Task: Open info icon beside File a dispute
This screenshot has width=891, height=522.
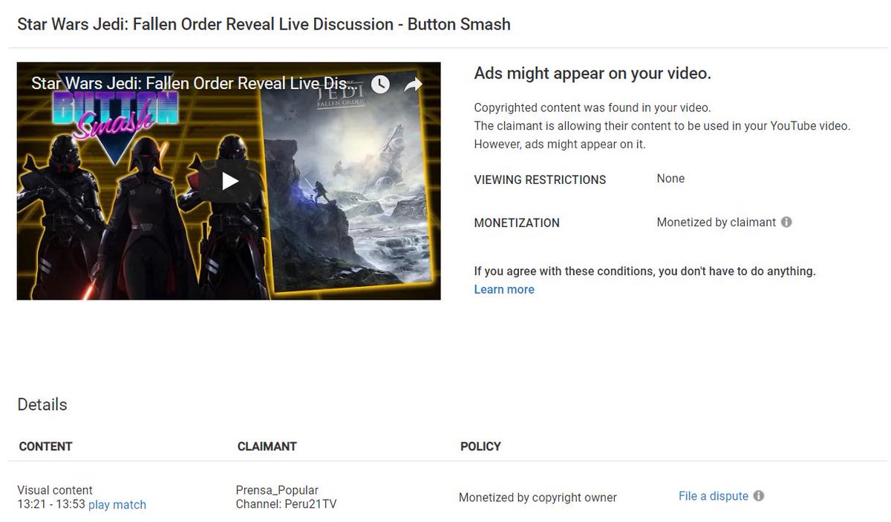Action: click(x=759, y=496)
